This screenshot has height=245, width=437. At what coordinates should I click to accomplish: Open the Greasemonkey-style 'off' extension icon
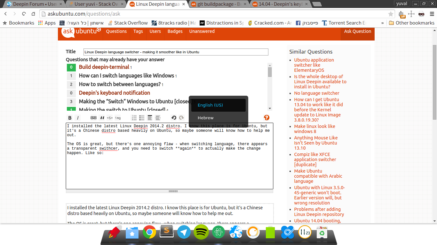point(402,14)
